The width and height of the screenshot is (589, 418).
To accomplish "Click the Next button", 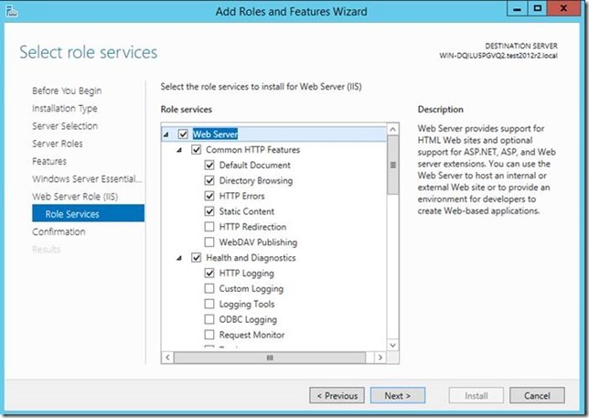I will [x=397, y=396].
